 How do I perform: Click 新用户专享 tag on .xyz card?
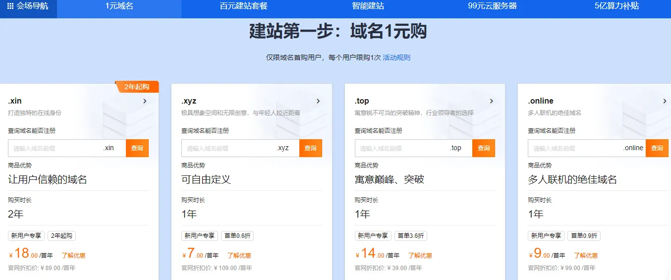200,236
